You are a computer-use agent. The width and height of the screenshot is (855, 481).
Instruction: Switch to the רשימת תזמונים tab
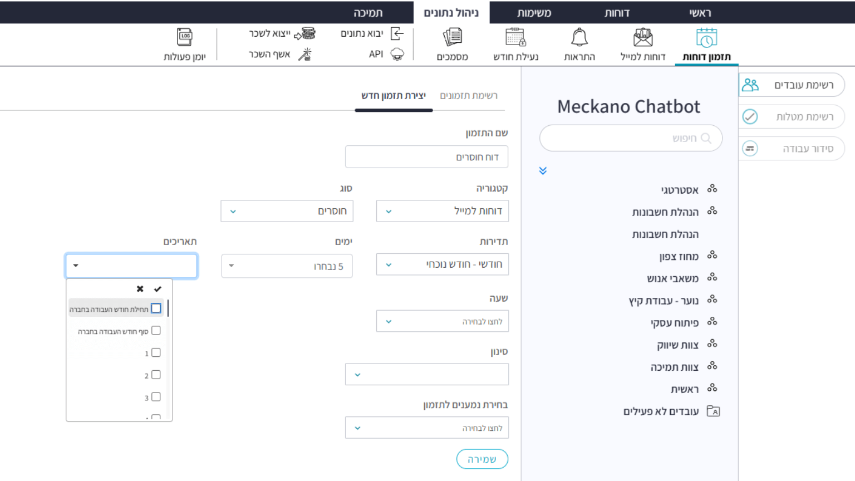[x=469, y=96]
